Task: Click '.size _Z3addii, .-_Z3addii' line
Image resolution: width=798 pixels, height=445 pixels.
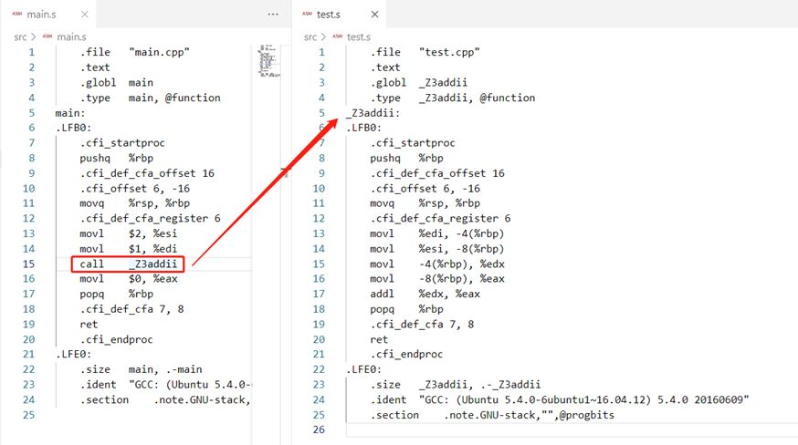Action: tap(455, 385)
